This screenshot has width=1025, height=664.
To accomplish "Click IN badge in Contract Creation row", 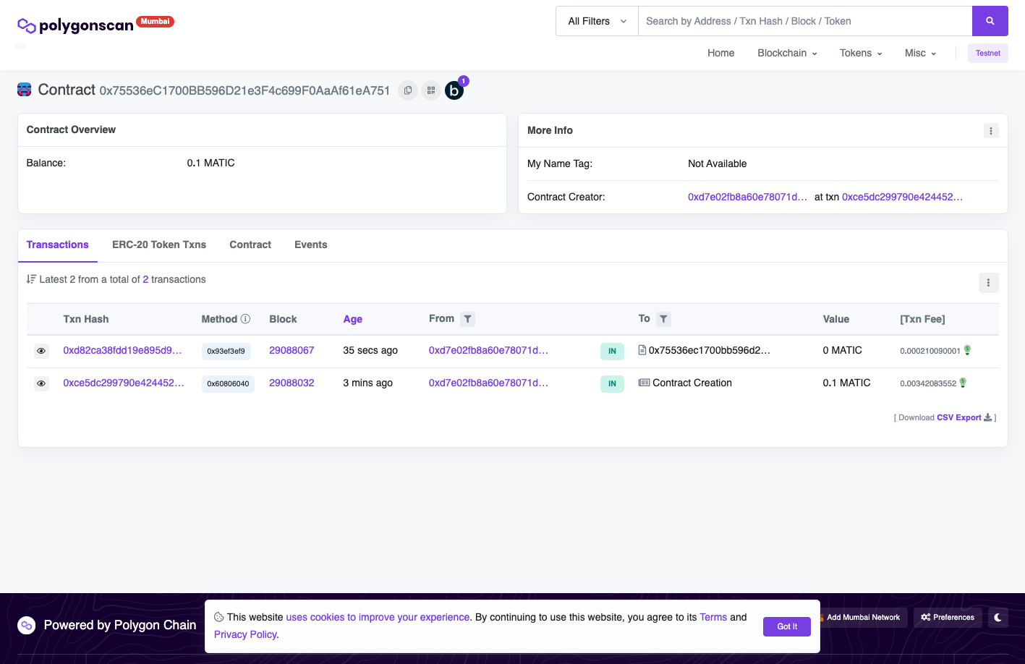I will 612,383.
